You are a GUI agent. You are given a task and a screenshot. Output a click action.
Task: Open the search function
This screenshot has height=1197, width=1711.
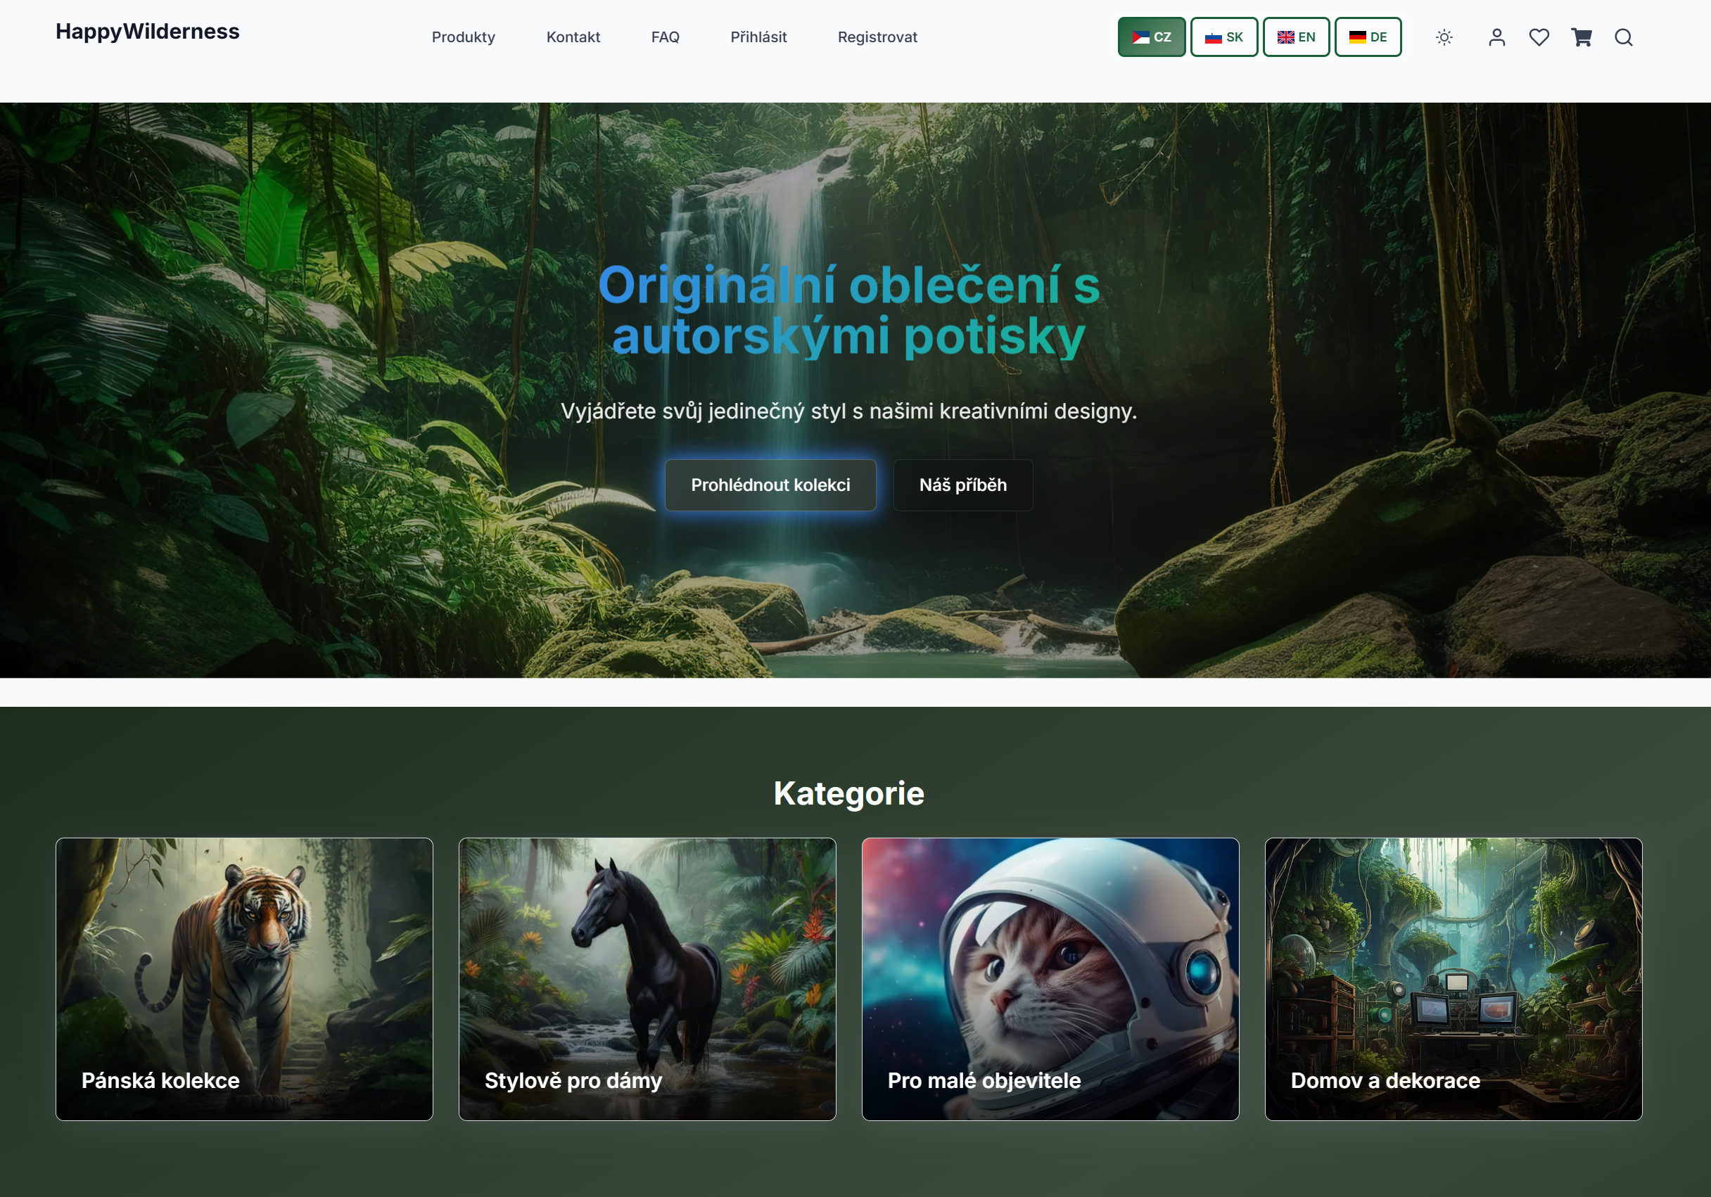(1623, 37)
